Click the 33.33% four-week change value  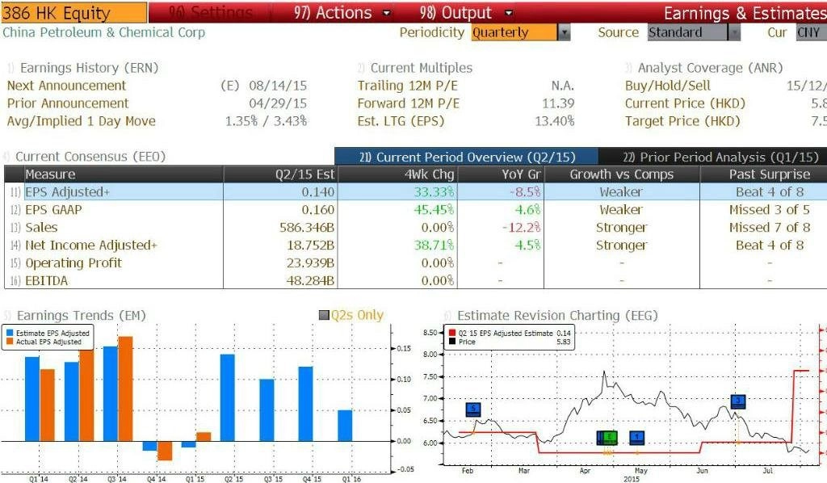coord(434,192)
